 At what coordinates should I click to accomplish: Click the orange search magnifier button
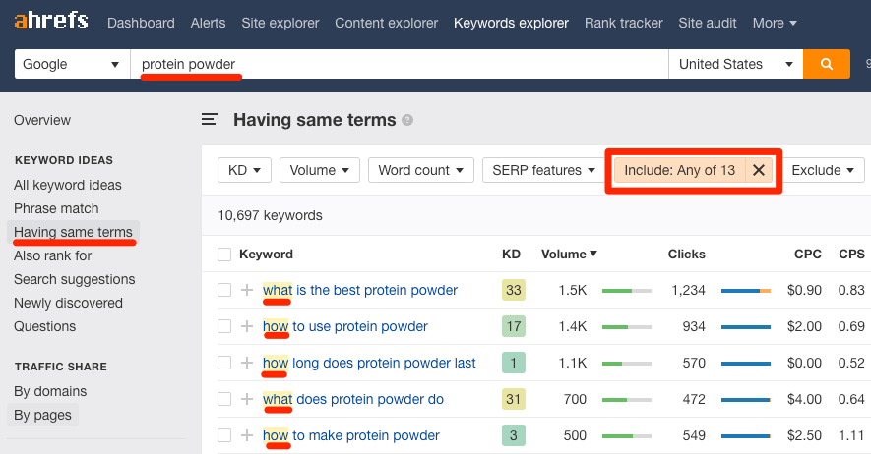point(827,64)
